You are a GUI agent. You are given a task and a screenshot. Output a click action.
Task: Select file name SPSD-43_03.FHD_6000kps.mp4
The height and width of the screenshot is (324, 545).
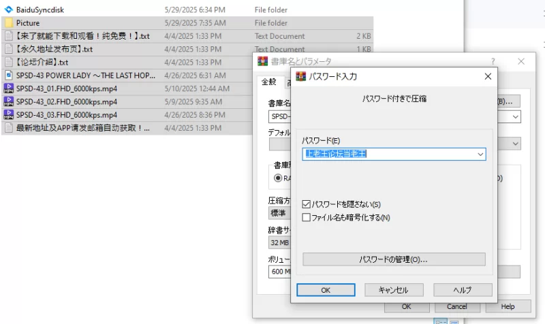[x=67, y=115]
